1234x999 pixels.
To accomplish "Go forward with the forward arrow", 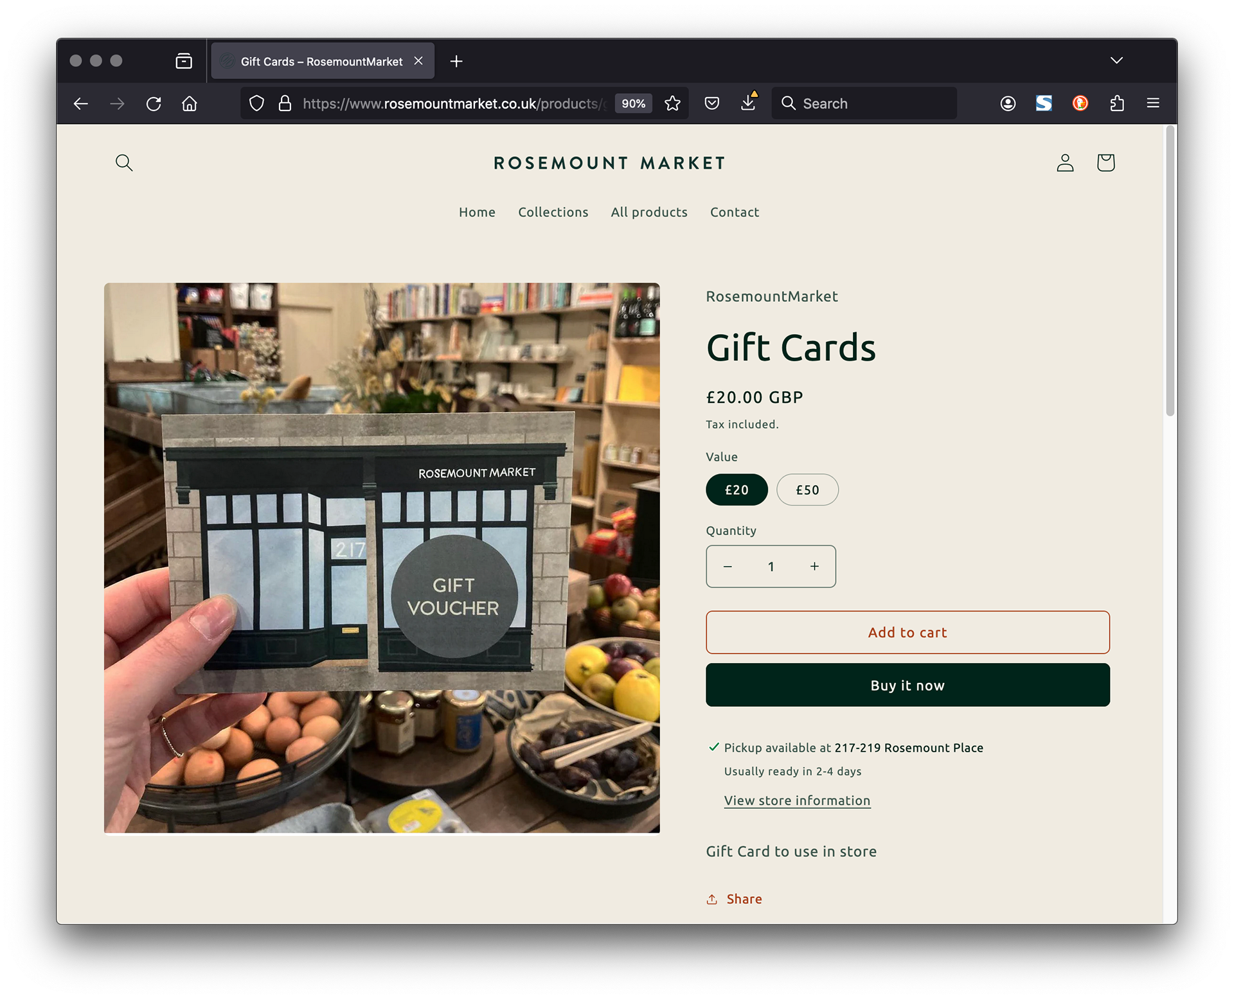I will click(x=117, y=103).
